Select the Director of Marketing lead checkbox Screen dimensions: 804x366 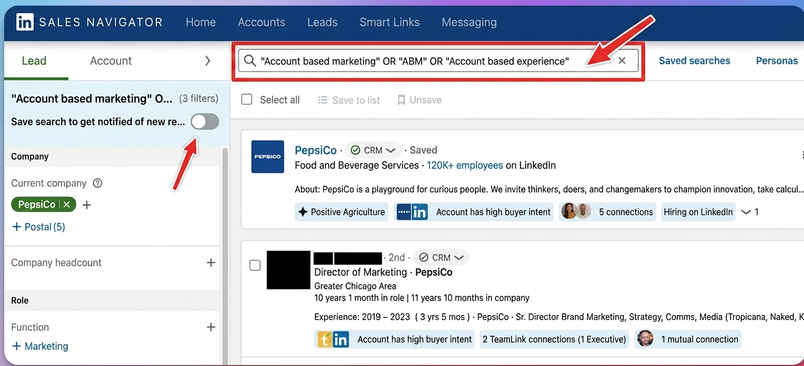point(255,265)
